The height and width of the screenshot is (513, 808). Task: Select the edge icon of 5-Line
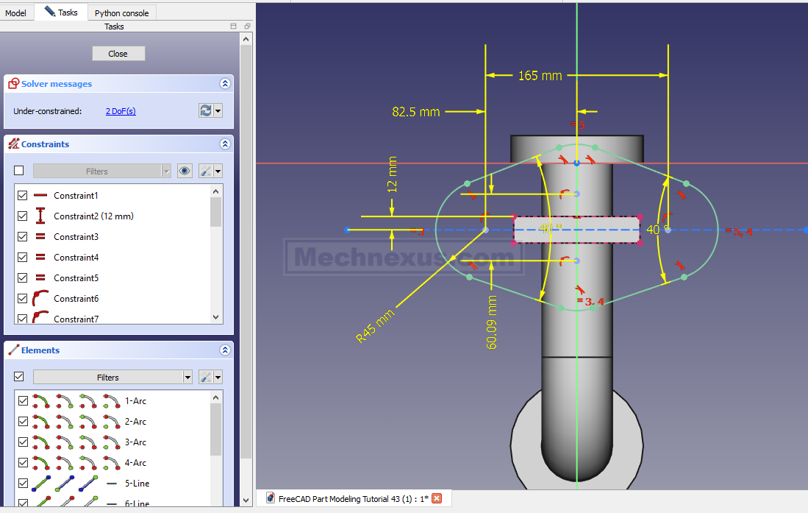click(40, 484)
